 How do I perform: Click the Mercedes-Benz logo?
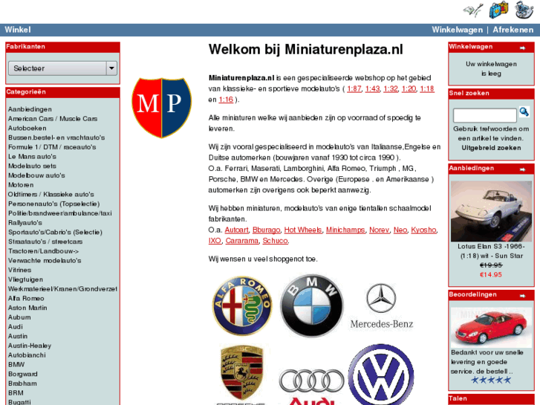coord(382,306)
